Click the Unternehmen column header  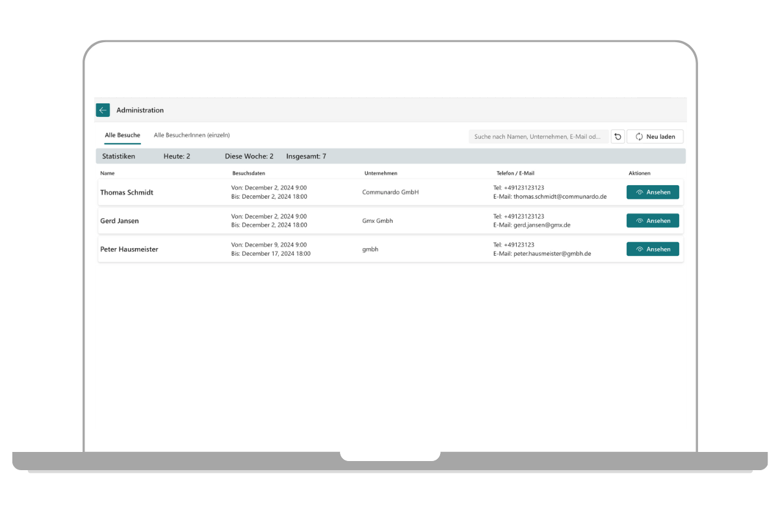[x=381, y=173]
